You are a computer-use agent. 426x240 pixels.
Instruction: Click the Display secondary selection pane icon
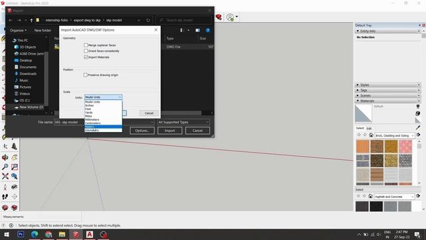(x=418, y=107)
